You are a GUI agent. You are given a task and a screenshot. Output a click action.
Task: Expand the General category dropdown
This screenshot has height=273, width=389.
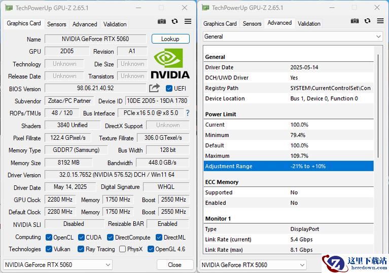point(293,36)
